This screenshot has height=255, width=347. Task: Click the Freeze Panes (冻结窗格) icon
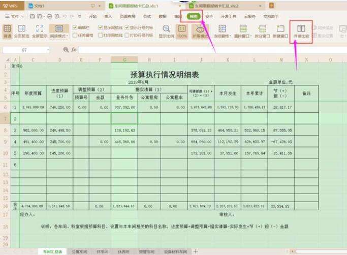tap(222, 28)
